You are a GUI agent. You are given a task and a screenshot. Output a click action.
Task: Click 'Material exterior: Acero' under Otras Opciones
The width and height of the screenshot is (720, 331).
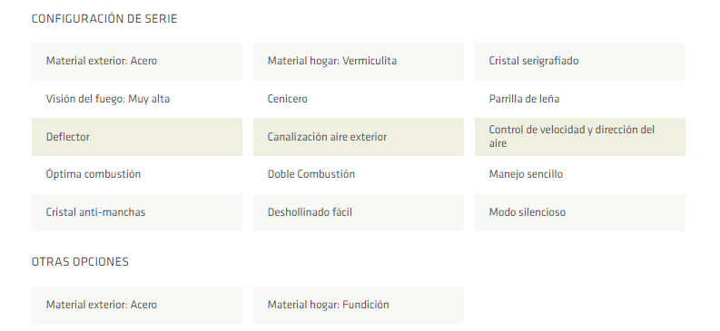point(137,306)
